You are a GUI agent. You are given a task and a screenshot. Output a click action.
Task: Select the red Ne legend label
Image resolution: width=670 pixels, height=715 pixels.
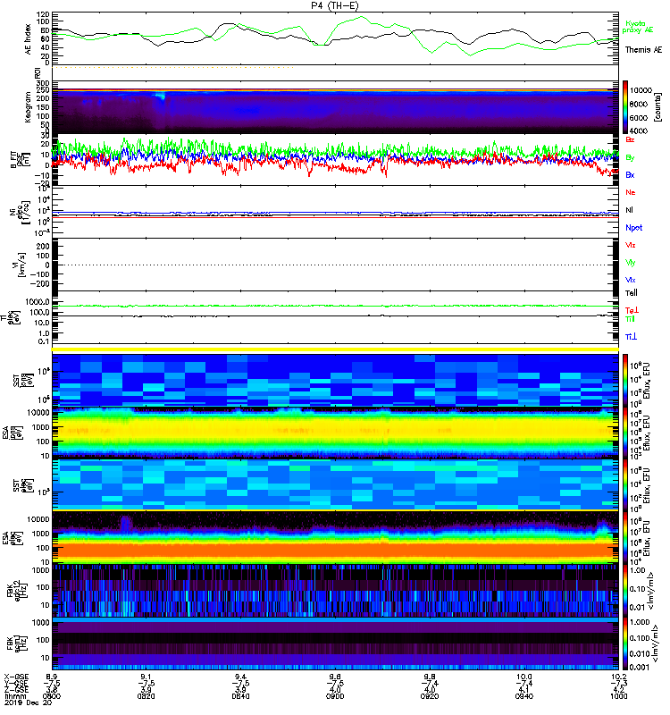(631, 192)
